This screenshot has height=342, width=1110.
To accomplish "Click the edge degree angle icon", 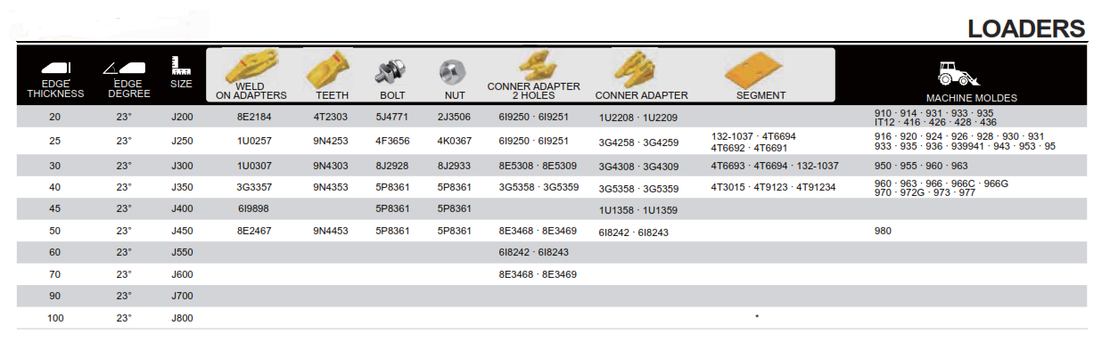I will click(123, 68).
